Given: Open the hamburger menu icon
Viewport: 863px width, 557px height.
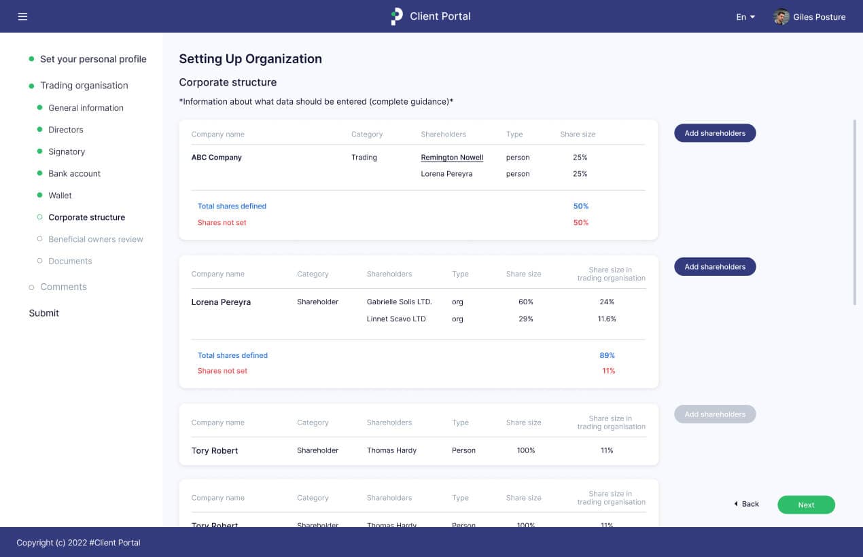Looking at the screenshot, I should 22,16.
